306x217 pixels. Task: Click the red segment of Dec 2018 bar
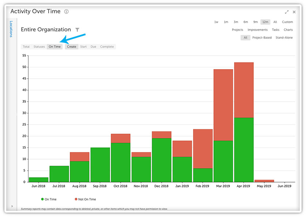click(162, 135)
